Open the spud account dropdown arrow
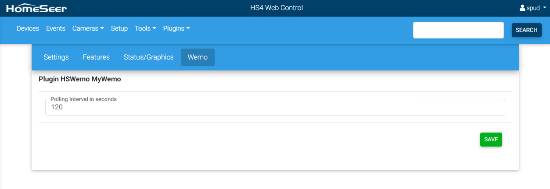This screenshot has width=550, height=189. (544, 8)
